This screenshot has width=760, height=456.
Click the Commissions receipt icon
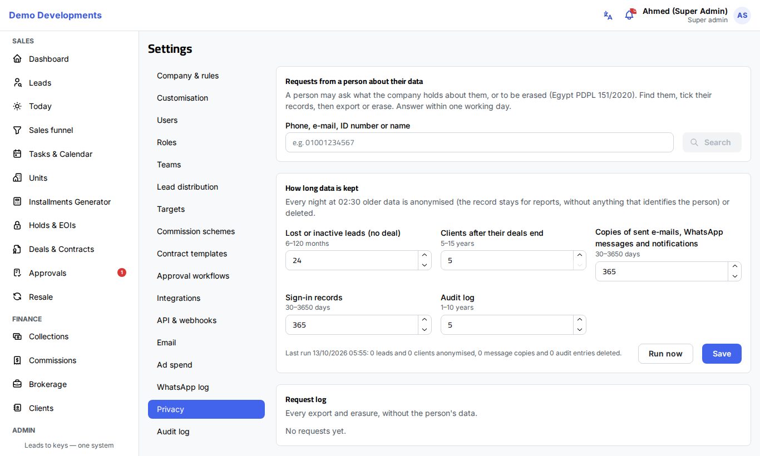tap(17, 360)
